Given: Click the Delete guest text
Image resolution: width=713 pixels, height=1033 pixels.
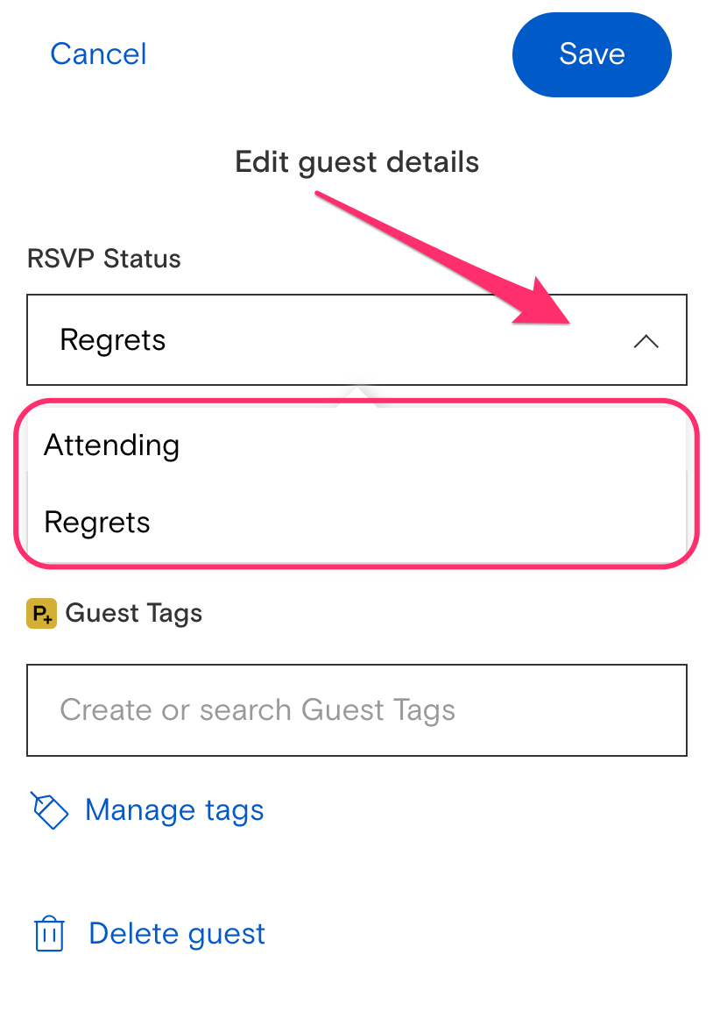Looking at the screenshot, I should coord(177,934).
